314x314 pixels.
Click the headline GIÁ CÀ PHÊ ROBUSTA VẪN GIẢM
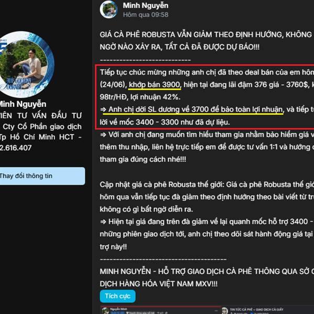coord(207,41)
